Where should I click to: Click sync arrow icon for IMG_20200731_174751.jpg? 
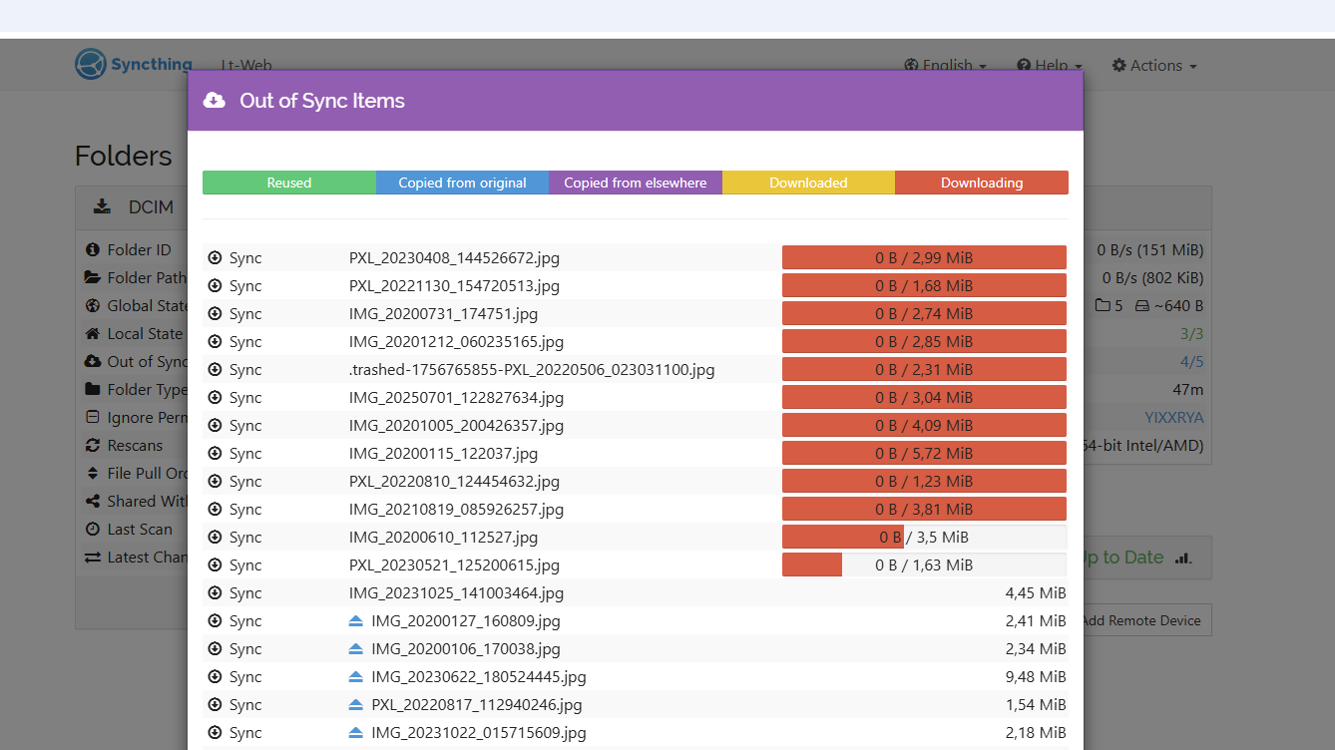point(215,314)
